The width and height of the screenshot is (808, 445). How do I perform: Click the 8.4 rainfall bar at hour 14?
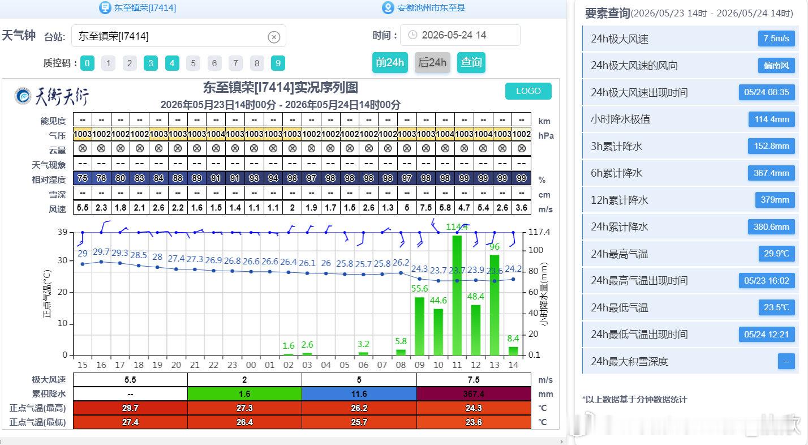[513, 351]
